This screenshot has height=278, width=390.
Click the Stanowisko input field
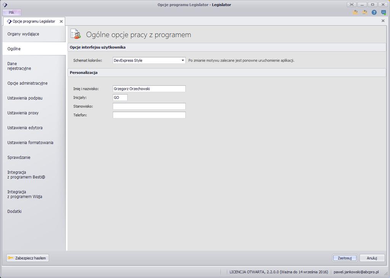pos(149,106)
